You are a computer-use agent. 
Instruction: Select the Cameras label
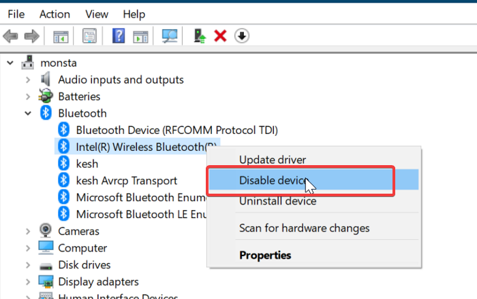tap(78, 231)
